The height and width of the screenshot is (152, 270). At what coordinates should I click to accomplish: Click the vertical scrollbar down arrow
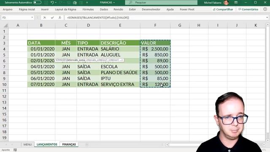coord(268,140)
